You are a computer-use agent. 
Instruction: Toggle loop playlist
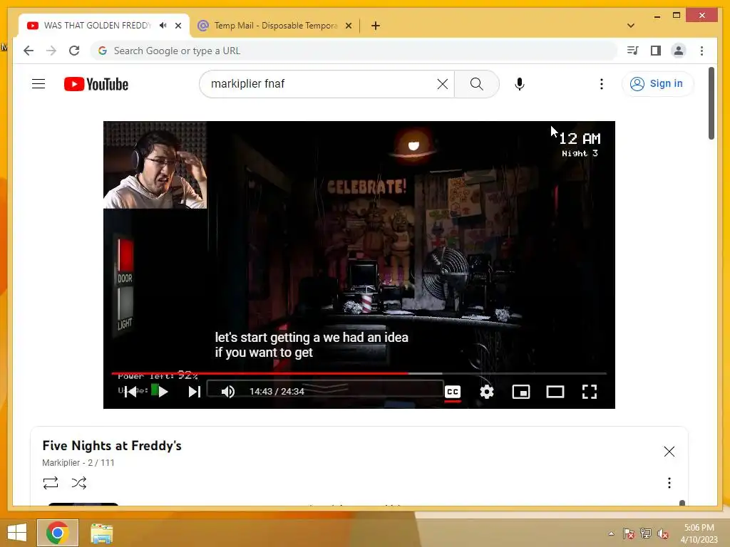click(x=51, y=483)
